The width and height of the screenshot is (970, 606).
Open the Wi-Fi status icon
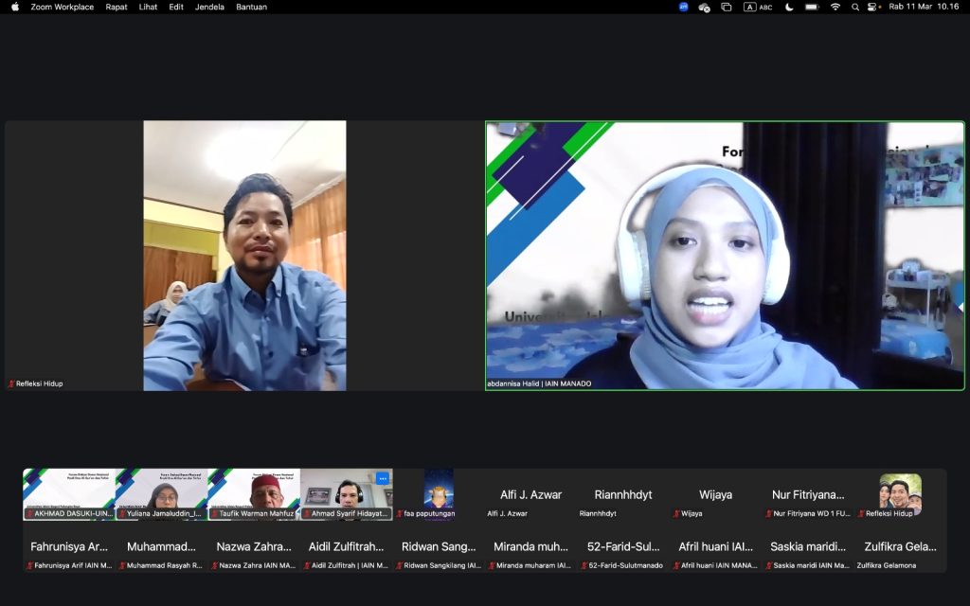(835, 7)
